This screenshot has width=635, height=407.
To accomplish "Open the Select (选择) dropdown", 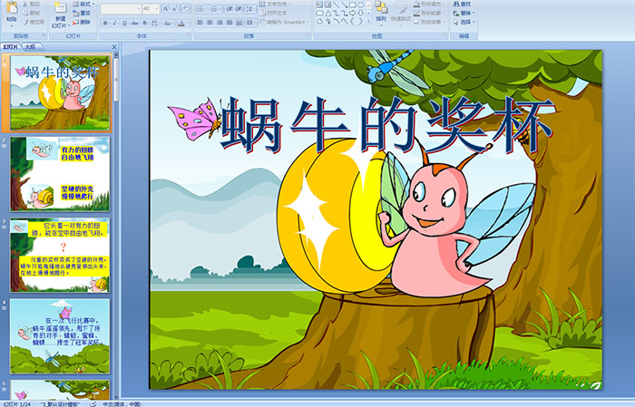I will (x=464, y=22).
